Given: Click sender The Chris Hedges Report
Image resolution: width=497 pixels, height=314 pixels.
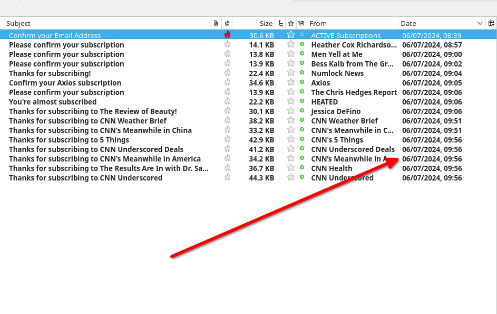Looking at the screenshot, I should coord(354,92).
